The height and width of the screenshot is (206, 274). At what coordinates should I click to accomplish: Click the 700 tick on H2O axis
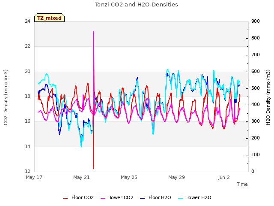click(x=256, y=55)
